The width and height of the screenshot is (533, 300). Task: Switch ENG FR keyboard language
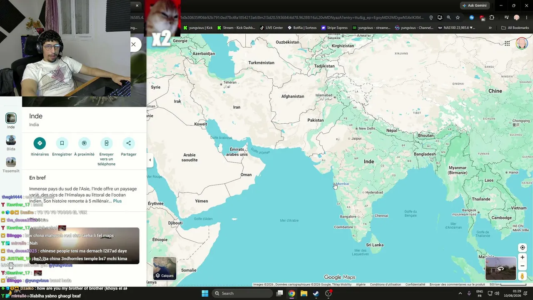[480, 293]
